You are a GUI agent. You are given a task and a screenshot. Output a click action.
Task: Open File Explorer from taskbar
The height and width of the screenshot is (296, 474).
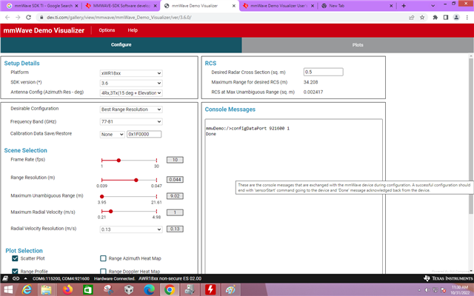pyautogui.click(x=46, y=290)
